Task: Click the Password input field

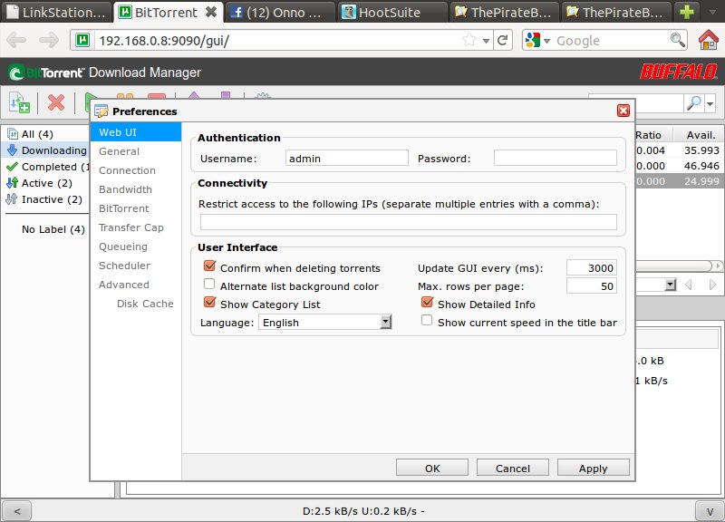Action: [555, 158]
